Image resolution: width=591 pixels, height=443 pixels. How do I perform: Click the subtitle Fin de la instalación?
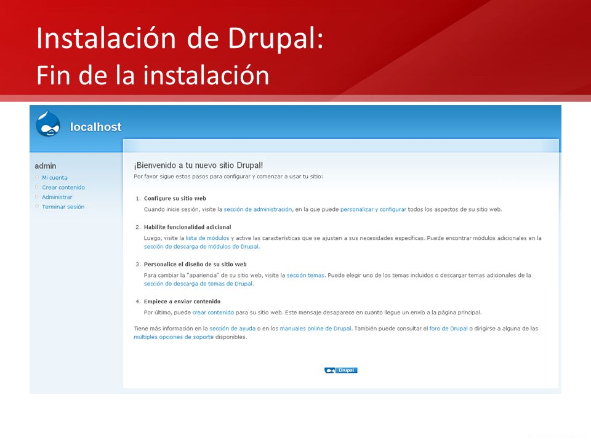coord(153,75)
